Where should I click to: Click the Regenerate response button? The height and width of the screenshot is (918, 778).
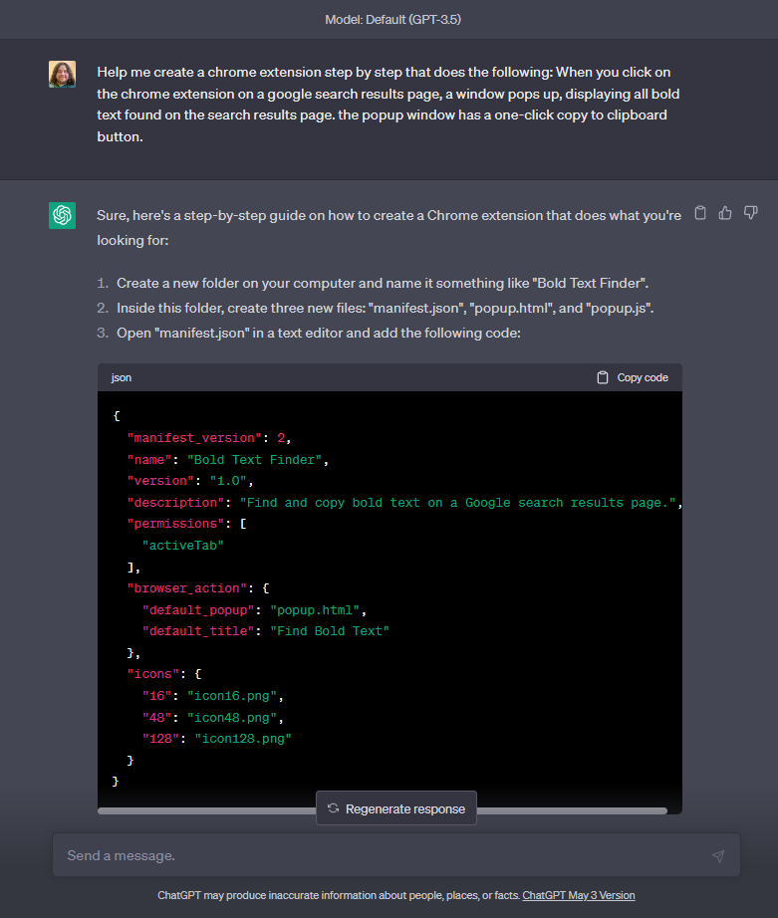(396, 808)
